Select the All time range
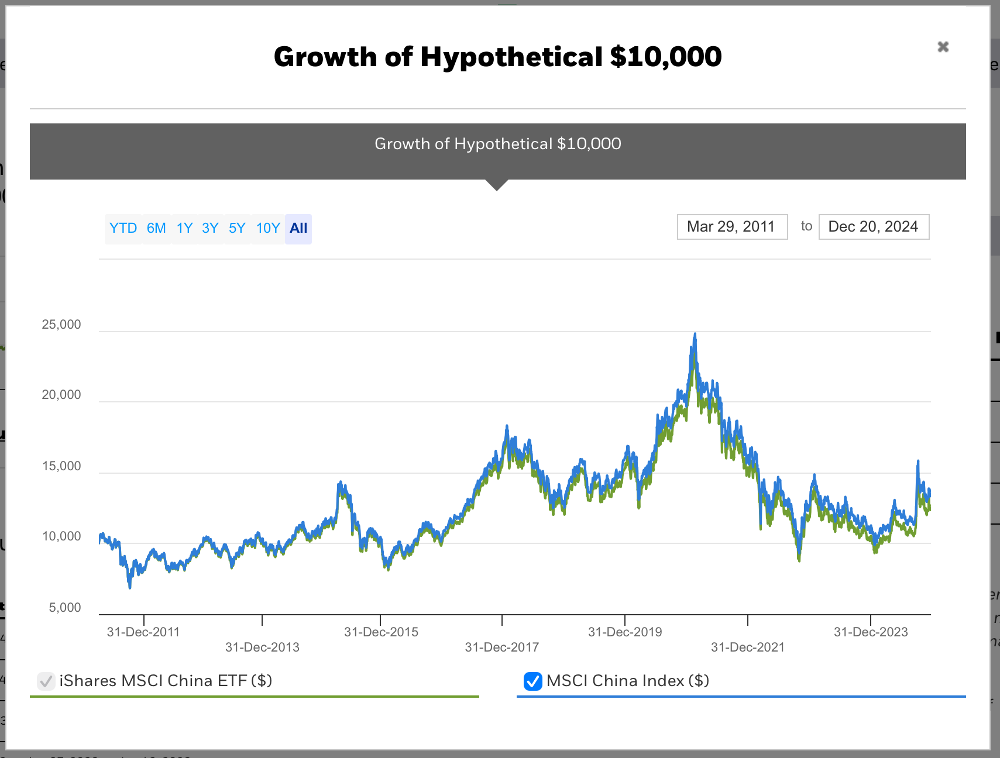 point(298,228)
